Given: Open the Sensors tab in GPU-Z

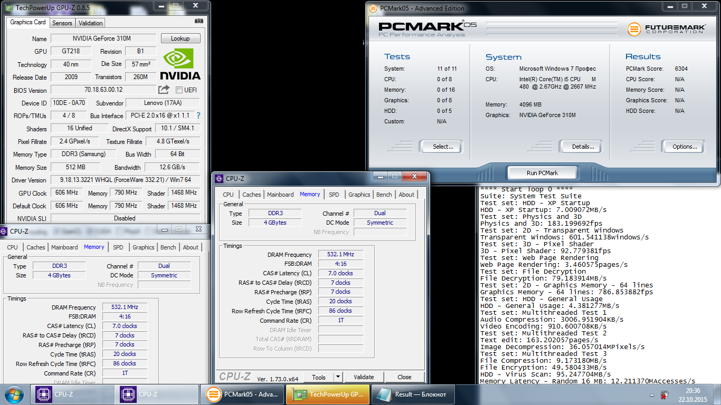Looking at the screenshot, I should coord(62,23).
